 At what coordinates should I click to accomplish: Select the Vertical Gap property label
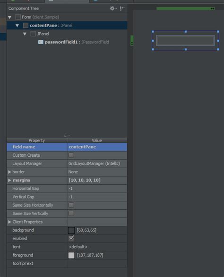coord(23,197)
